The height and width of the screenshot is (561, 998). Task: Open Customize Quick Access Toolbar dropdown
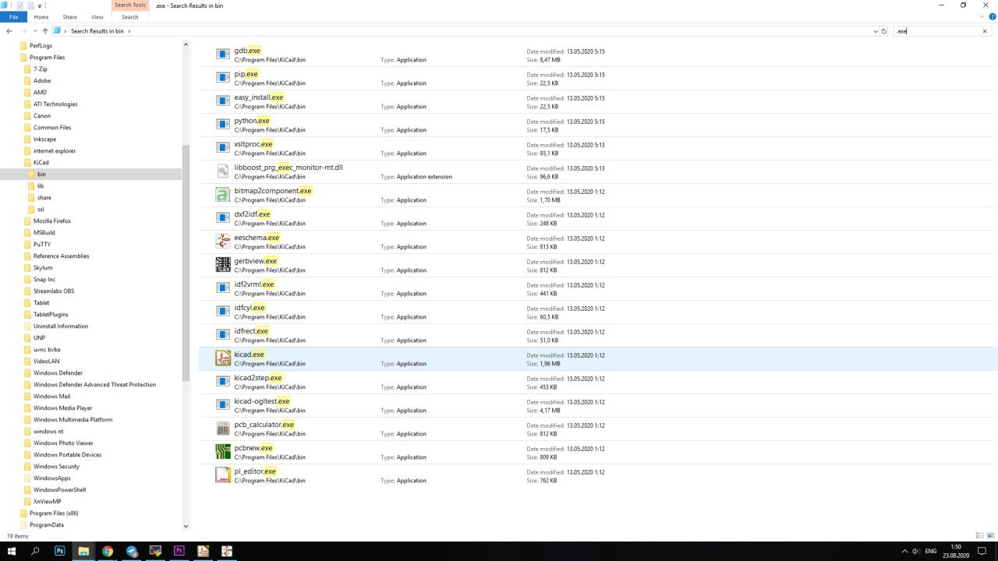click(40, 5)
